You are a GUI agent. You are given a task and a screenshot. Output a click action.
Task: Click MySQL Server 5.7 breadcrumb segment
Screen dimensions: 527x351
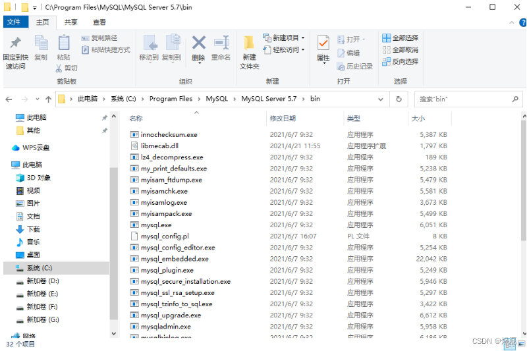(269, 99)
